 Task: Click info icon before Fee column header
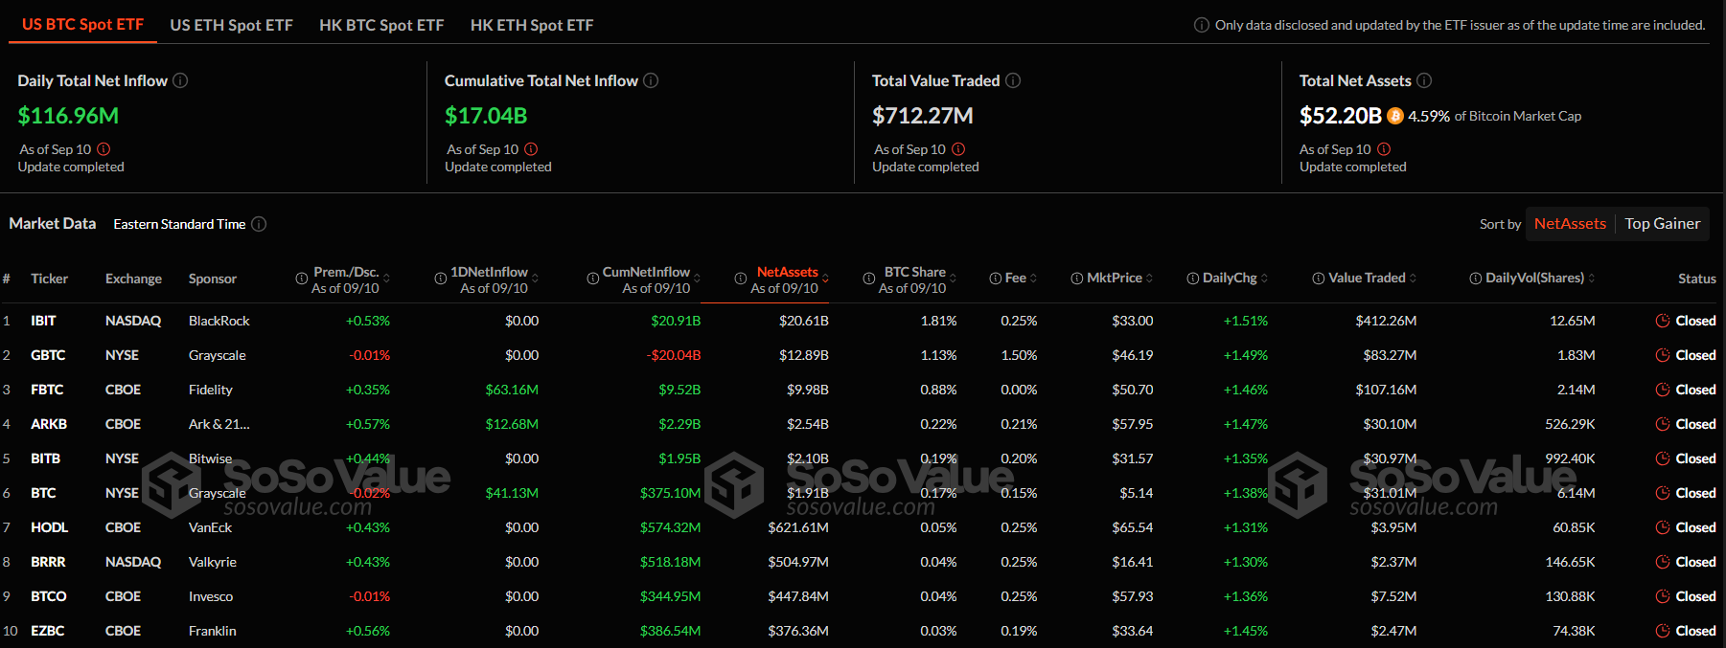995,279
